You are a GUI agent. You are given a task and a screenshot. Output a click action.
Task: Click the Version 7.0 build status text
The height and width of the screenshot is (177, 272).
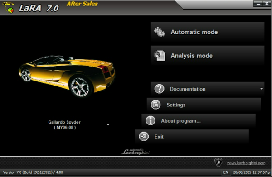[33, 172]
